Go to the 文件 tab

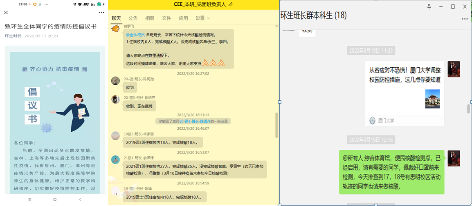(x=166, y=18)
